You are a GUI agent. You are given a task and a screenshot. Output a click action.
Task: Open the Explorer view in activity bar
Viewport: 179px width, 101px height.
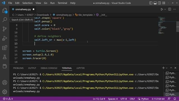coord(4,11)
